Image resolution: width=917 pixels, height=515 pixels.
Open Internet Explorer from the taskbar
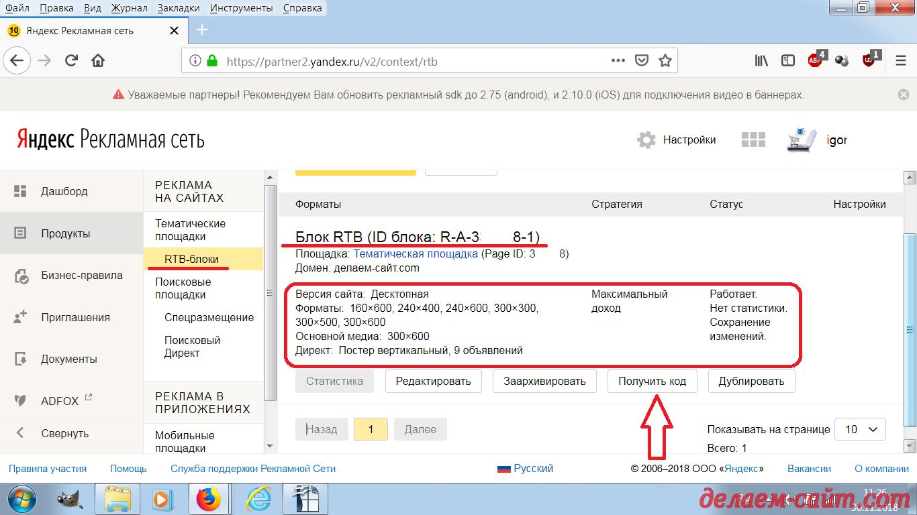click(258, 500)
